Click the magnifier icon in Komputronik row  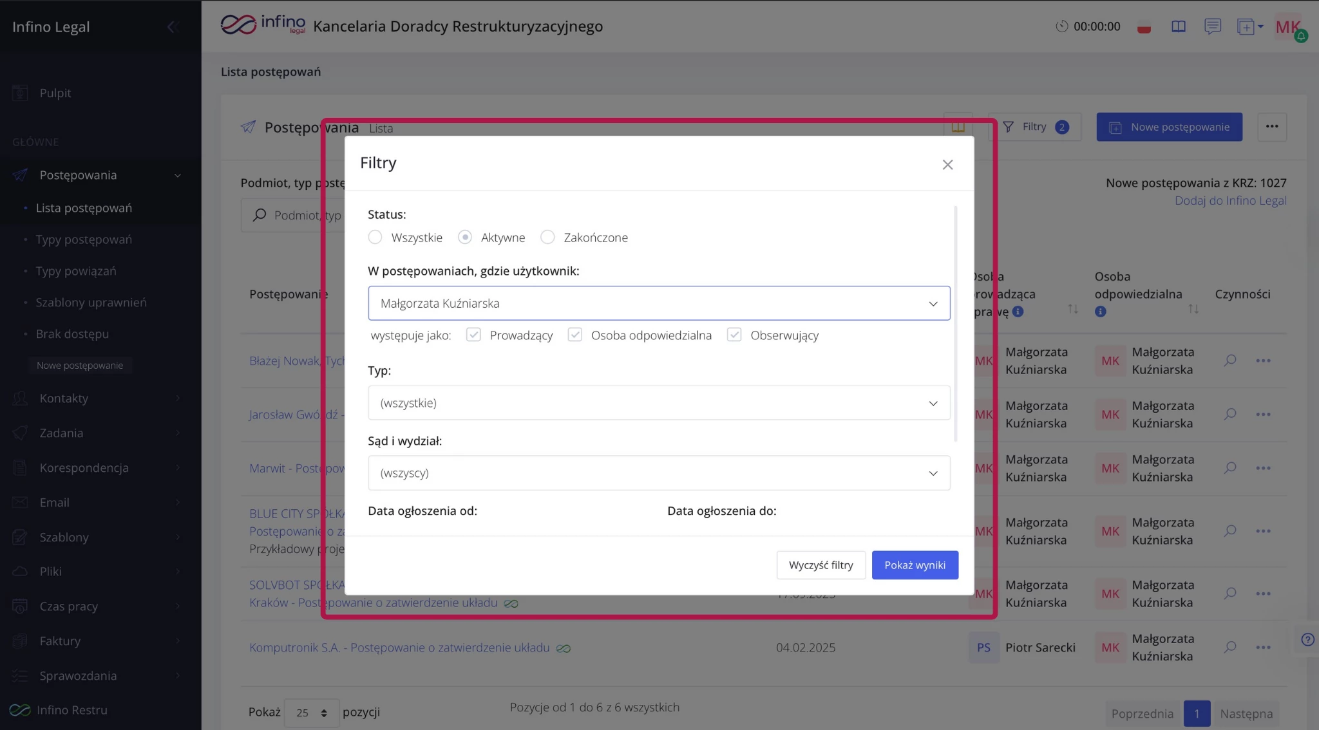(1230, 647)
